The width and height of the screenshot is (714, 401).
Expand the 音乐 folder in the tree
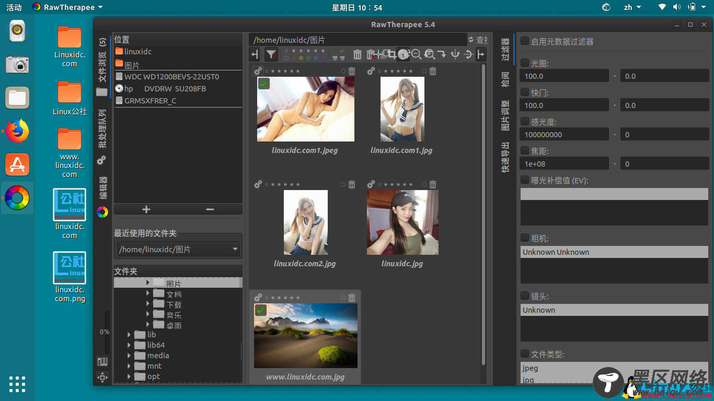click(148, 314)
